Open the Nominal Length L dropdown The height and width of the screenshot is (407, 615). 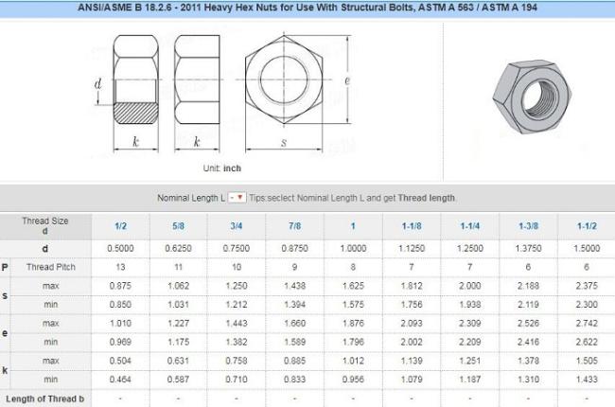click(x=237, y=197)
